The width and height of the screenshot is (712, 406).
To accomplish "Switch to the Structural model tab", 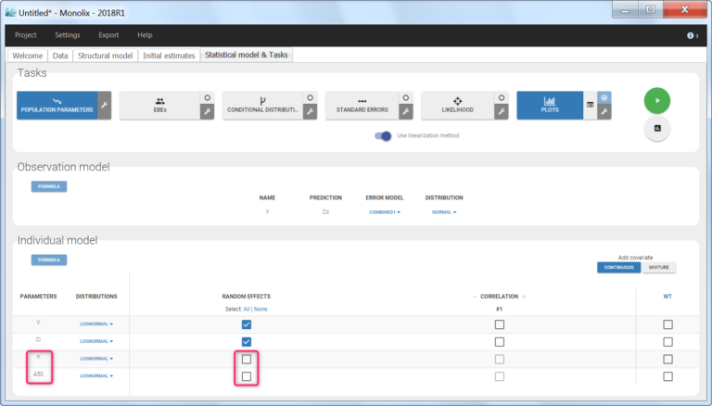I will click(x=106, y=56).
